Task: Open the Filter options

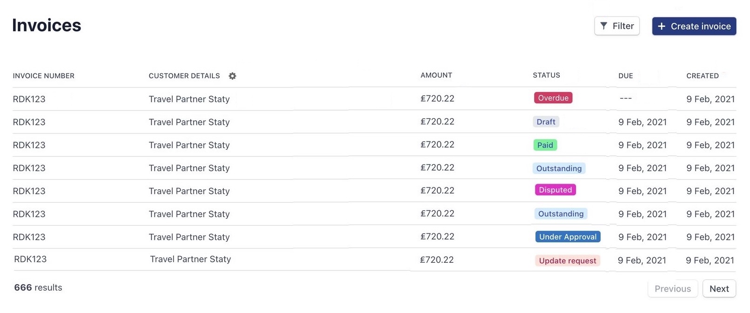Action: tap(617, 26)
